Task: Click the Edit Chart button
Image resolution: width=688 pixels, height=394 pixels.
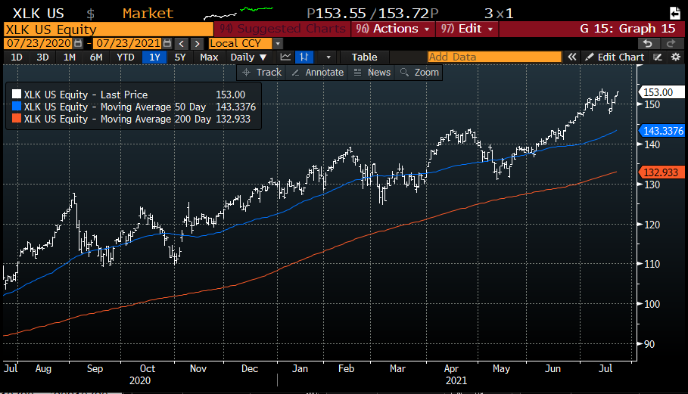Action: tap(615, 57)
